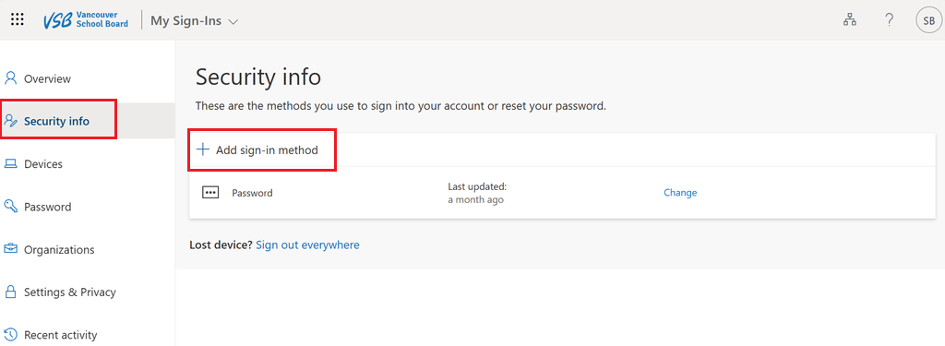Click the Password key icon in sidebar
Viewport: 945px width, 346px height.
[10, 206]
